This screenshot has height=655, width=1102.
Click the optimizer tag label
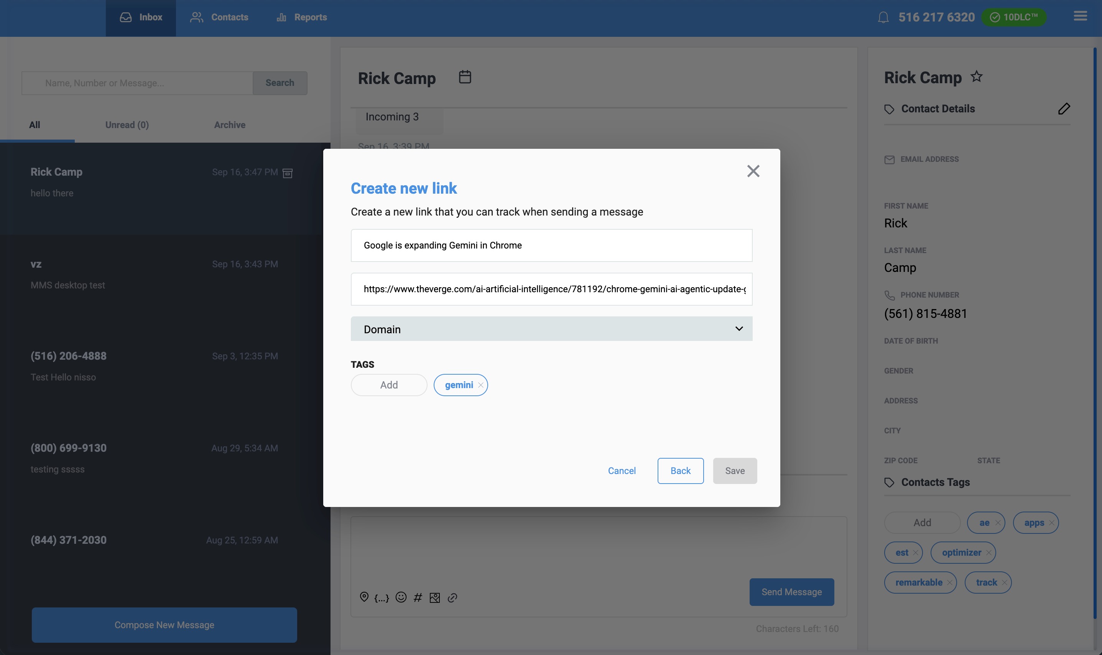coord(961,553)
